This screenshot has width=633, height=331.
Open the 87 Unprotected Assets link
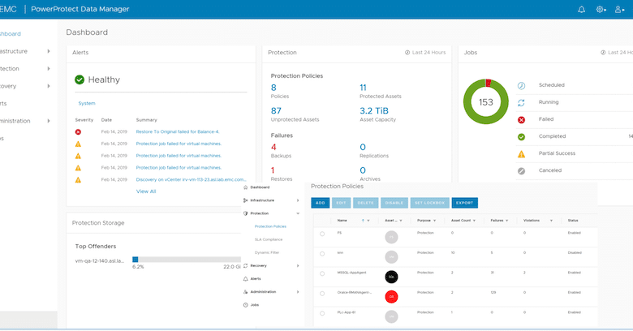tap(276, 111)
